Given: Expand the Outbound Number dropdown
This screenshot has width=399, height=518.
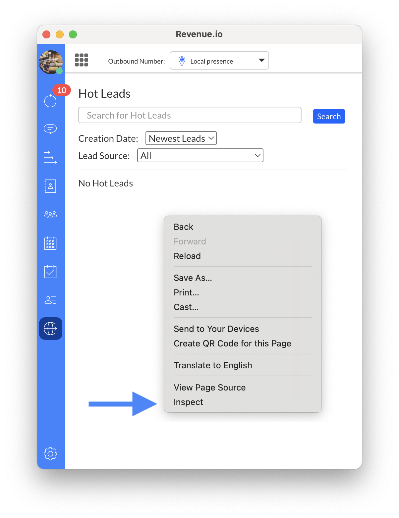Looking at the screenshot, I should 219,61.
